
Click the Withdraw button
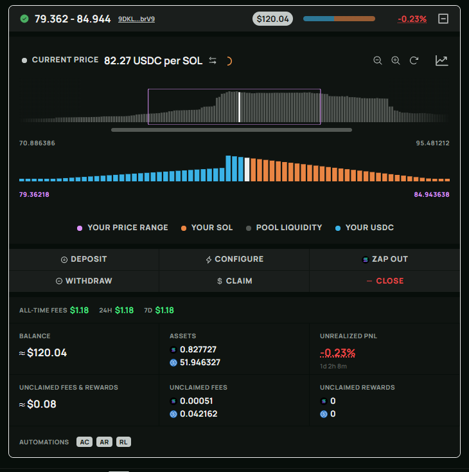84,281
